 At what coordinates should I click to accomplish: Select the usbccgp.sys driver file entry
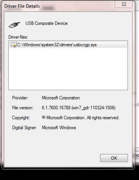point(68,45)
